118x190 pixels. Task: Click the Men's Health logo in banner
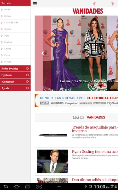point(86,103)
